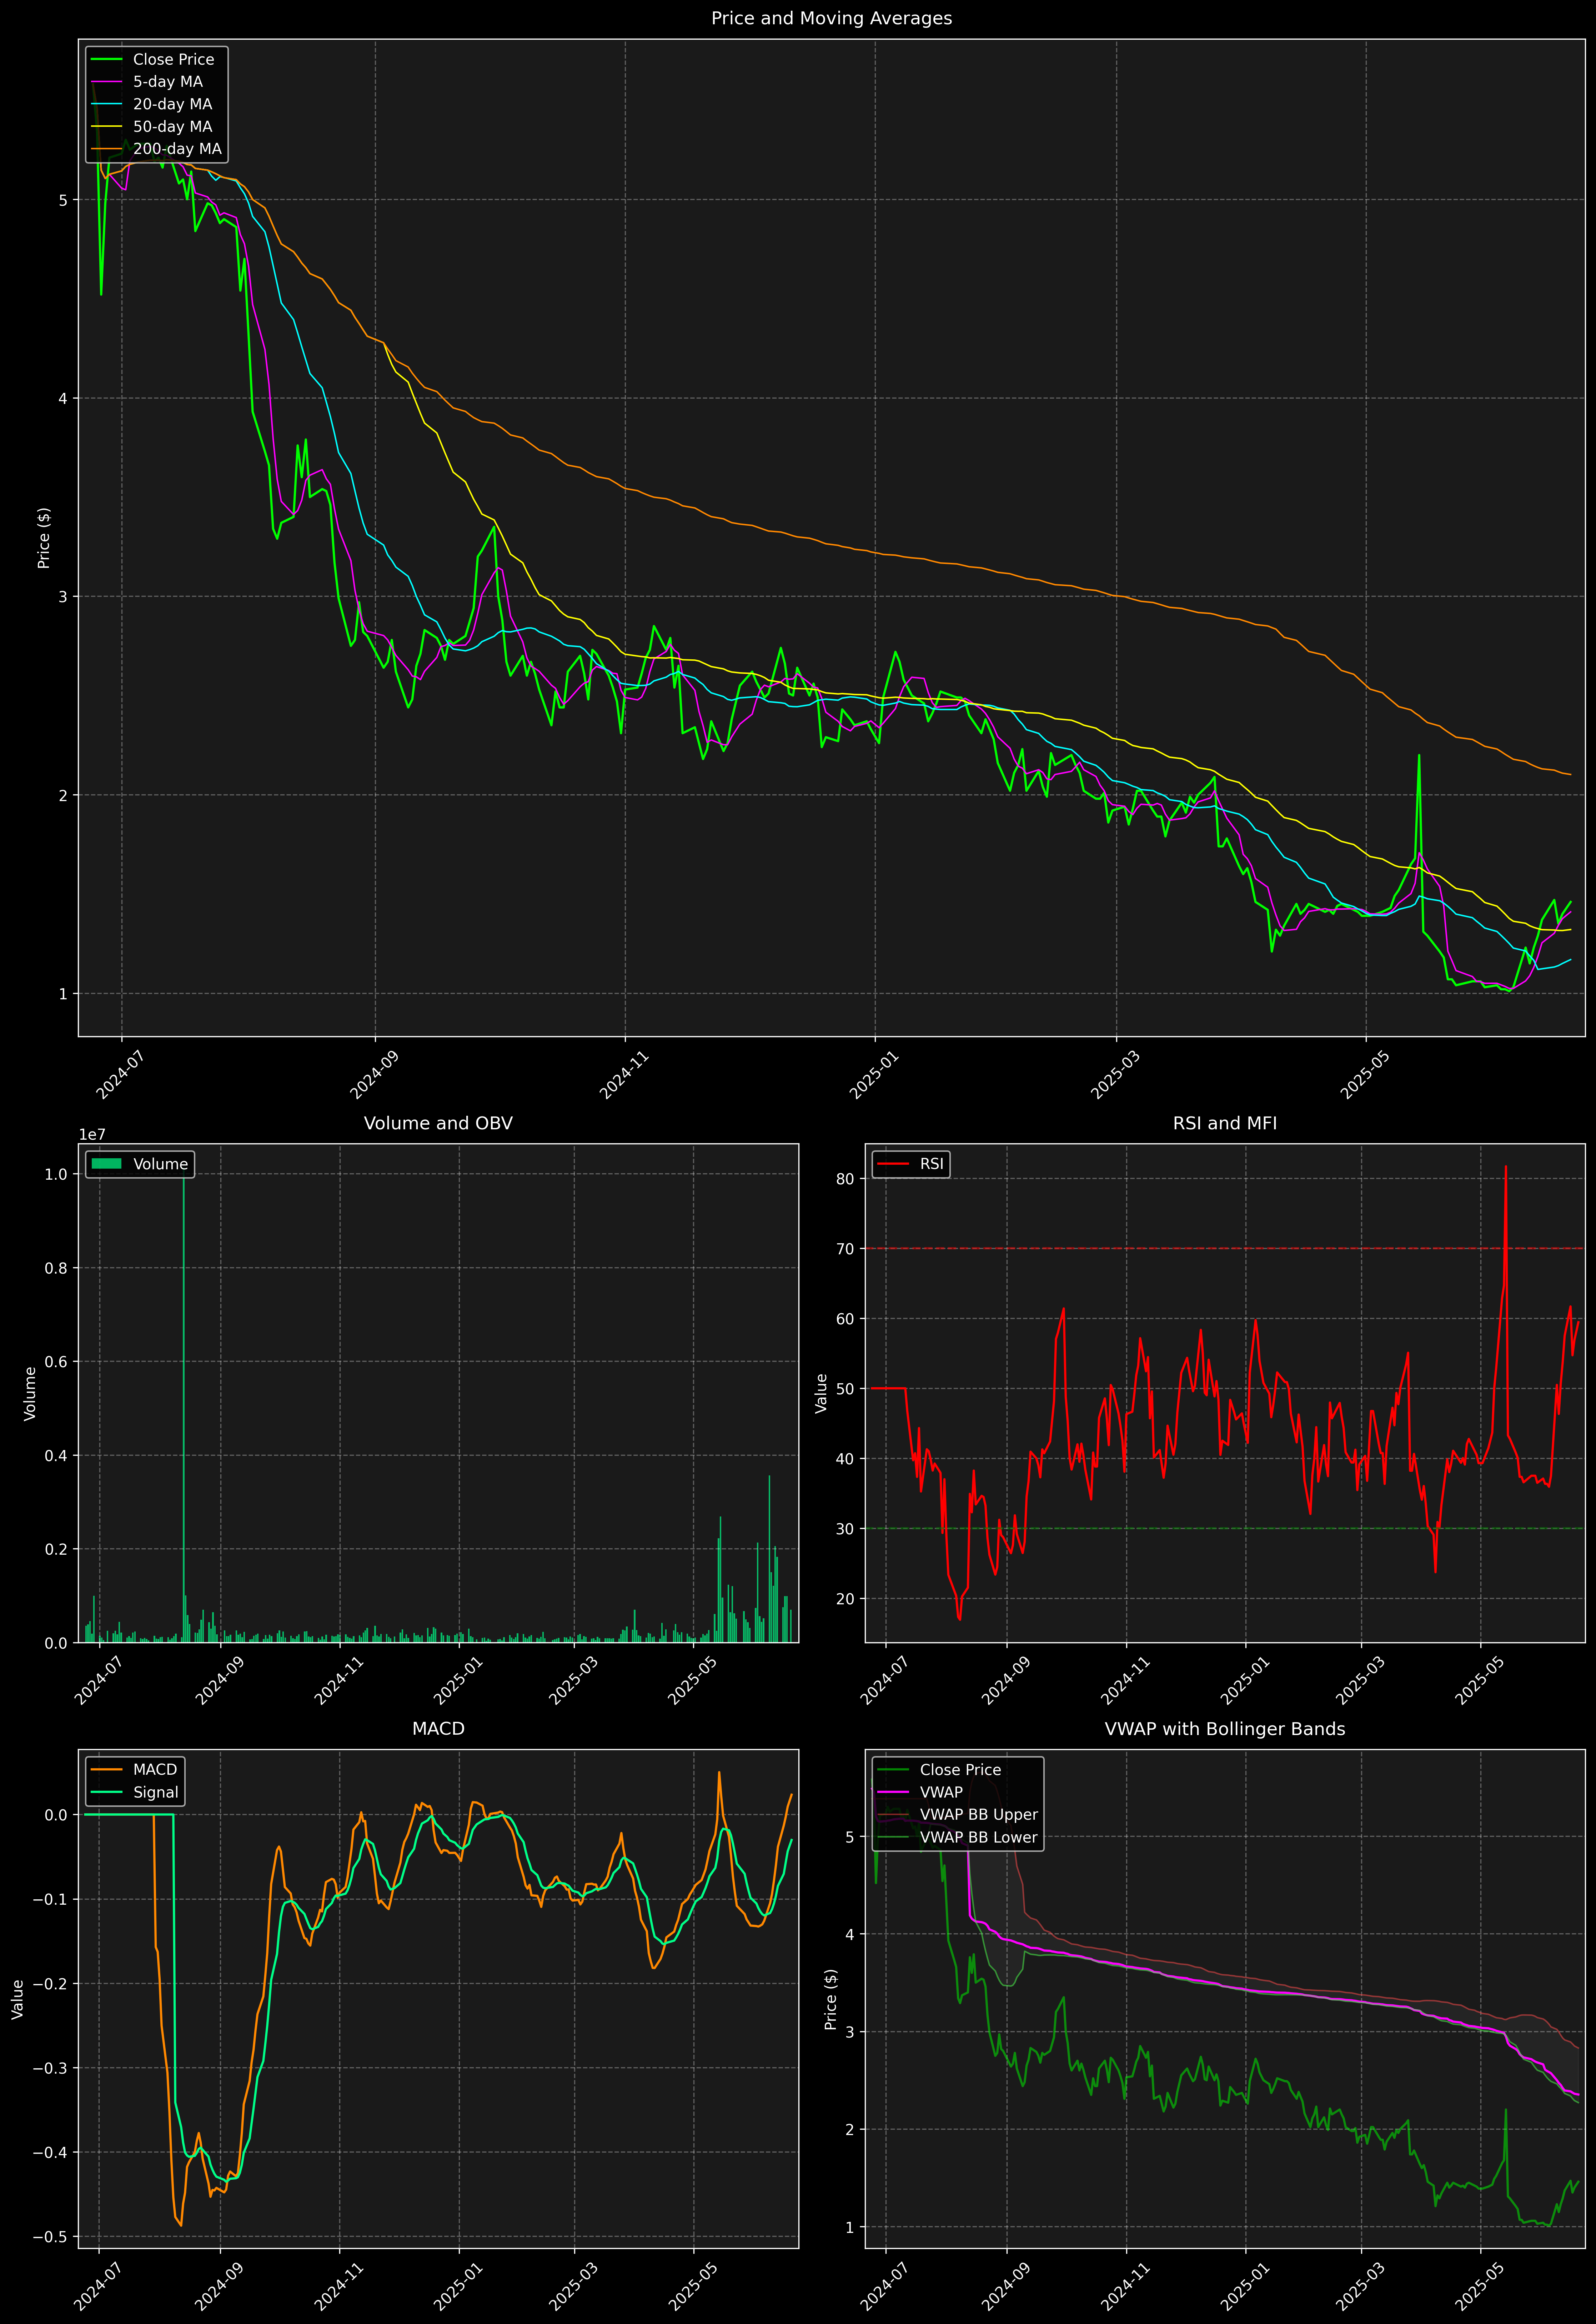Click the 'VWAP BB Upper' legend label

coord(979,1815)
